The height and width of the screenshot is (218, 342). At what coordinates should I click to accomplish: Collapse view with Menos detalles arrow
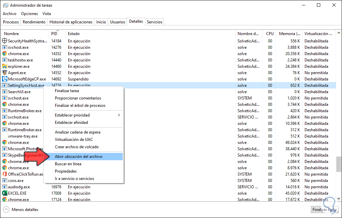[x=6, y=210]
